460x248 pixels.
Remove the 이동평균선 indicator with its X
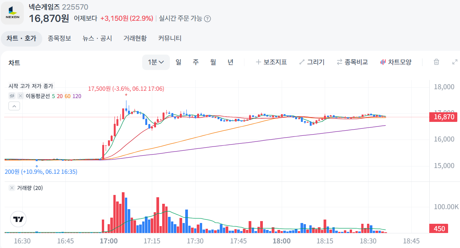pyautogui.click(x=20, y=96)
